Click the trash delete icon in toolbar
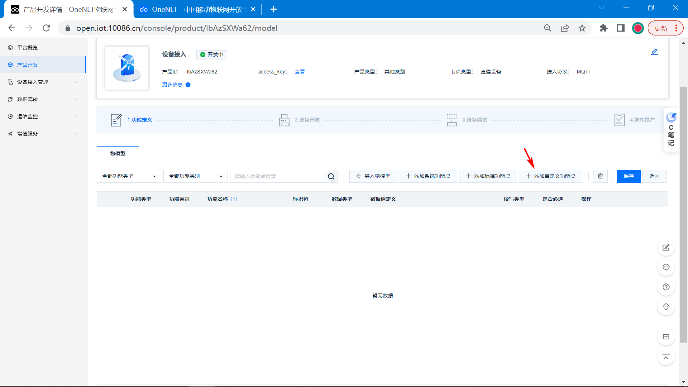Viewport: 688px width, 387px height. [600, 176]
